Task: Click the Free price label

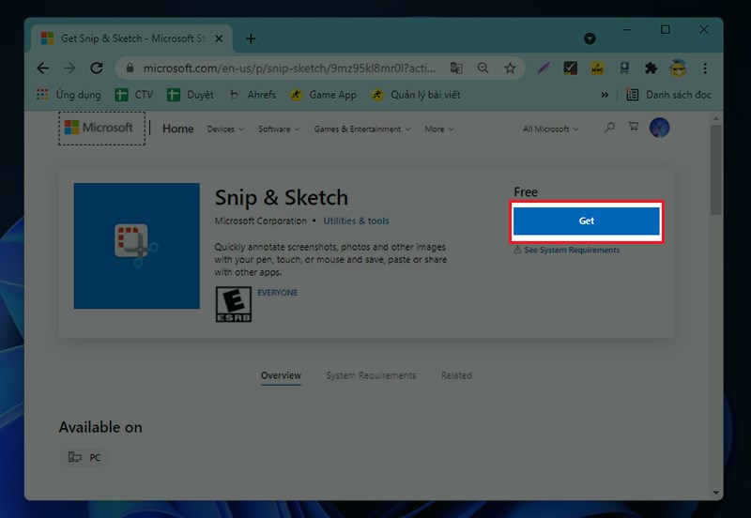Action: tap(526, 192)
